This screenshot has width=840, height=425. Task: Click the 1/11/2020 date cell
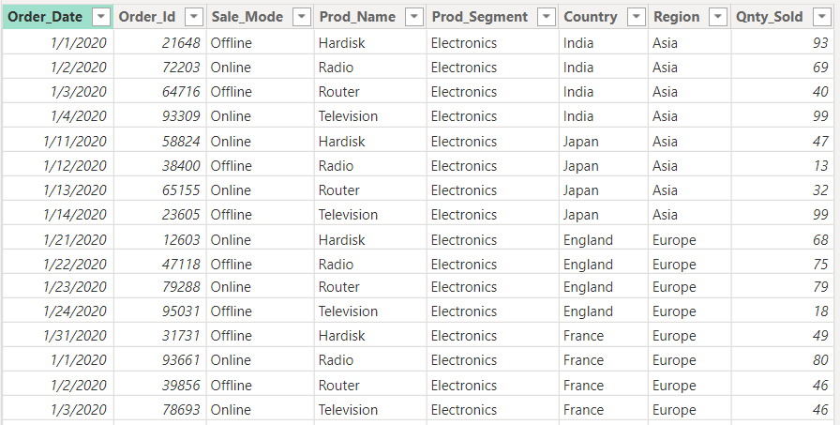click(75, 141)
